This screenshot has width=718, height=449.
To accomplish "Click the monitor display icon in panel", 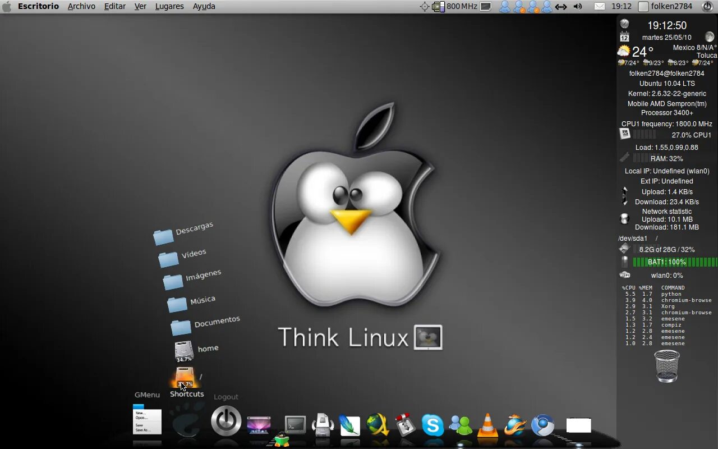I will click(x=486, y=6).
